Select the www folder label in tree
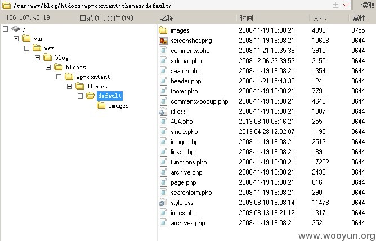Screen dimensions: 376x241 tap(49, 48)
